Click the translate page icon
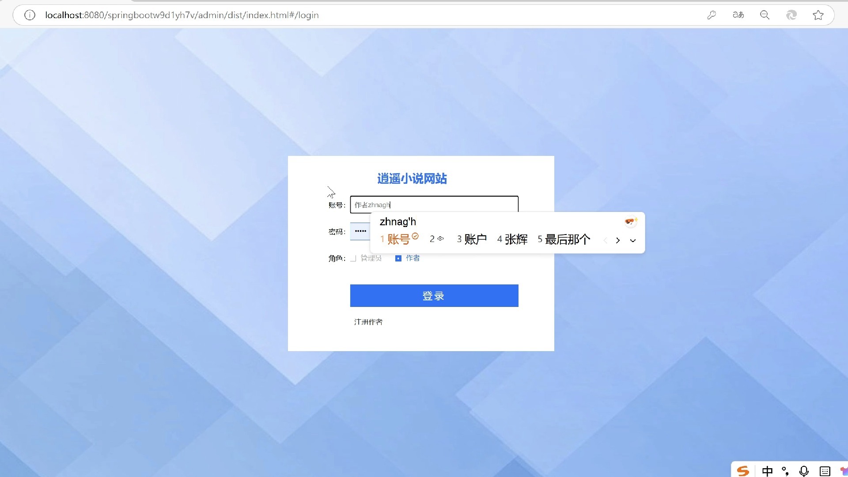This screenshot has width=848, height=477. 738,15
